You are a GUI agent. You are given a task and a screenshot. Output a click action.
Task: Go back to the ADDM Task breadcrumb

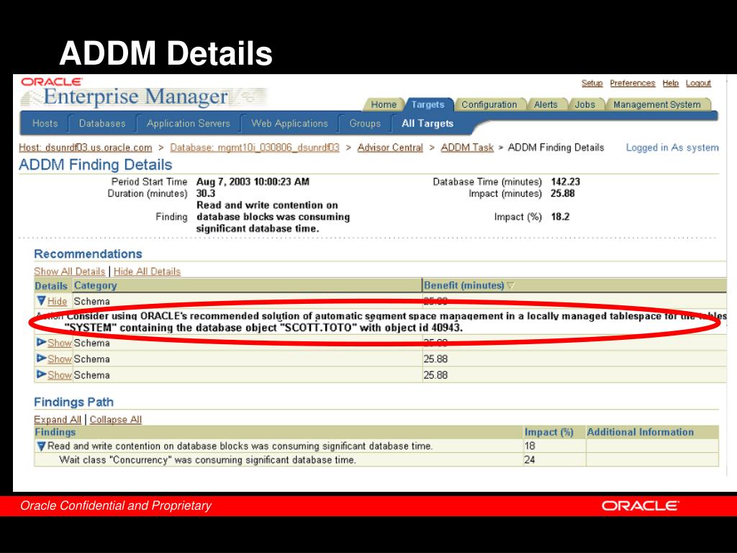[467, 148]
